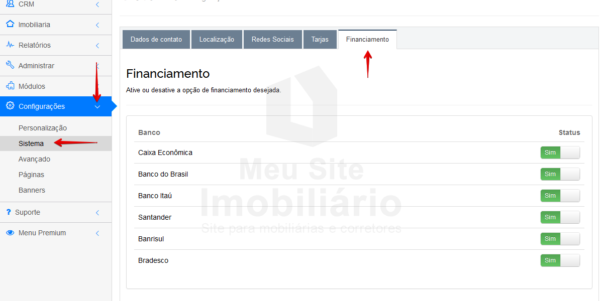
Task: Click the Relatórios pulse chart icon
Action: coord(10,45)
